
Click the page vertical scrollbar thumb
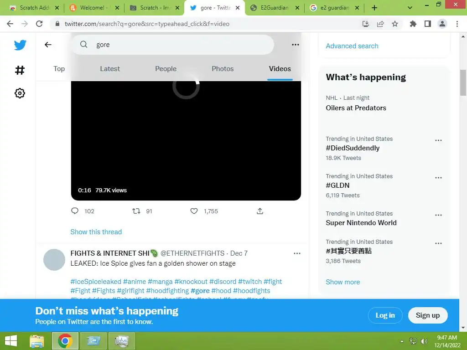(x=463, y=83)
